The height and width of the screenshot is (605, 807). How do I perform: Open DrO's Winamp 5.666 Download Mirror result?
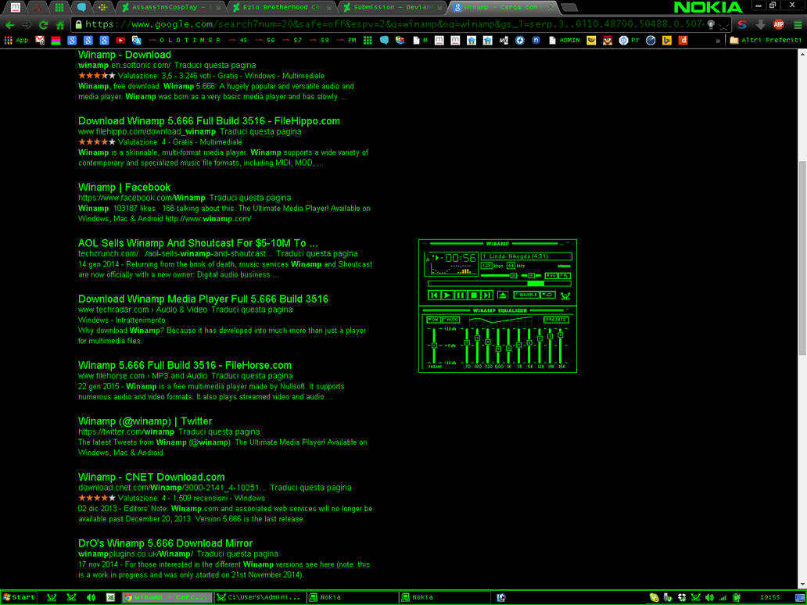165,543
